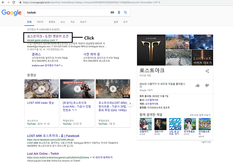The image size is (233, 164).
Task: Open the 메이플스토리 related game thumbnail
Action: pos(205,124)
